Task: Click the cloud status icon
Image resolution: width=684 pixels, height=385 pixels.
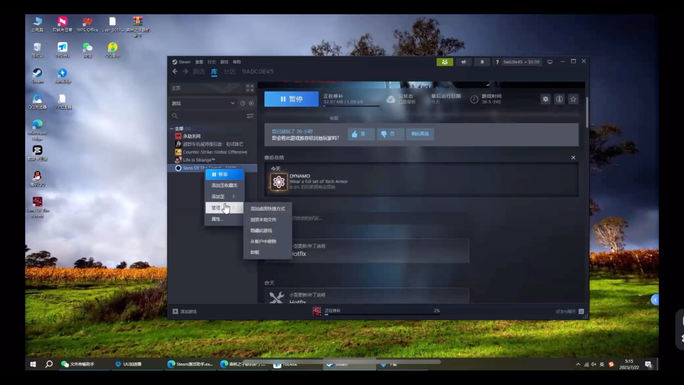Action: [x=391, y=99]
